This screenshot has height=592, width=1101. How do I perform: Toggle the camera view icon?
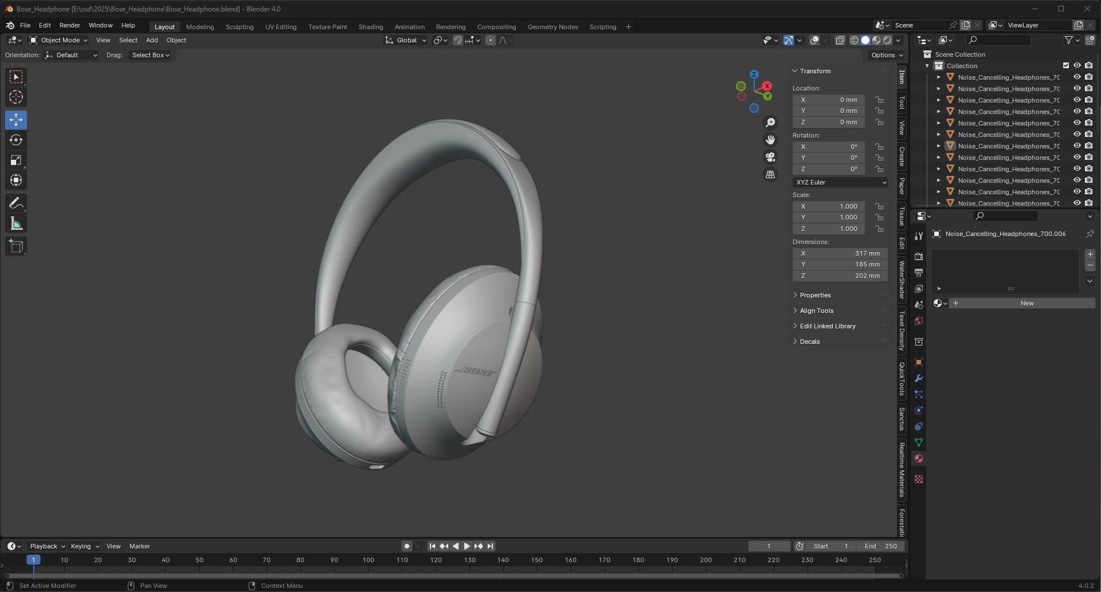[x=770, y=157]
